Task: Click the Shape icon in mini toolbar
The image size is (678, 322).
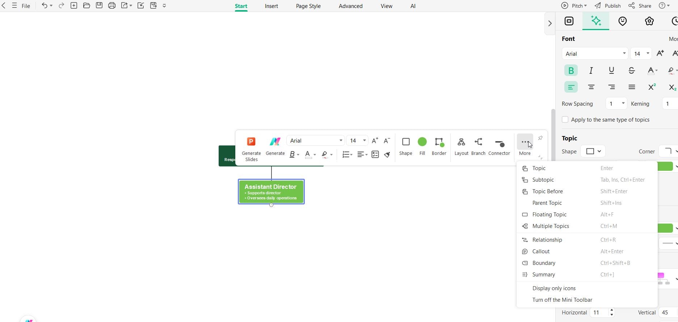Action: pos(406,142)
